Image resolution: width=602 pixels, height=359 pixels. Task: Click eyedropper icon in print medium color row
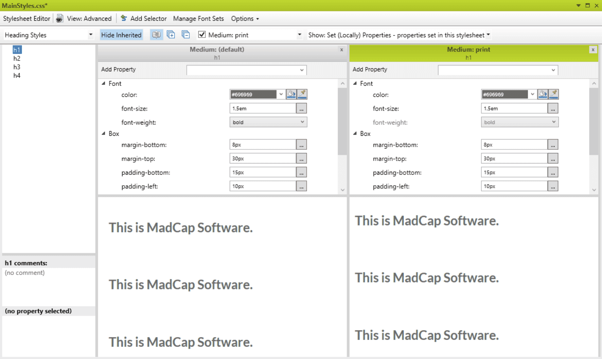tap(554, 94)
